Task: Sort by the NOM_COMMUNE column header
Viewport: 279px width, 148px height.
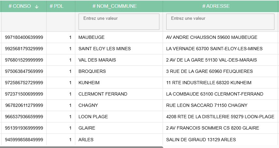Action: click(114, 6)
